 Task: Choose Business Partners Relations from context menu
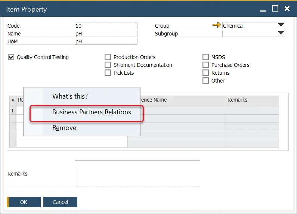92,112
